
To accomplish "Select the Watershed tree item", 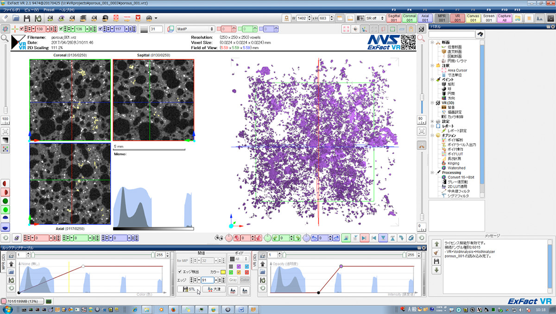I will [x=456, y=167].
